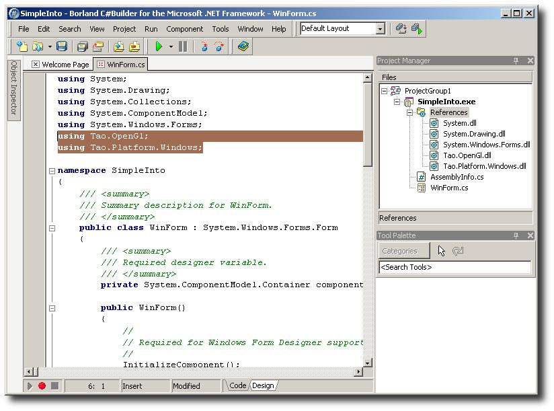
Task: Save the file with the floppy disk icon
Action: coord(62,46)
